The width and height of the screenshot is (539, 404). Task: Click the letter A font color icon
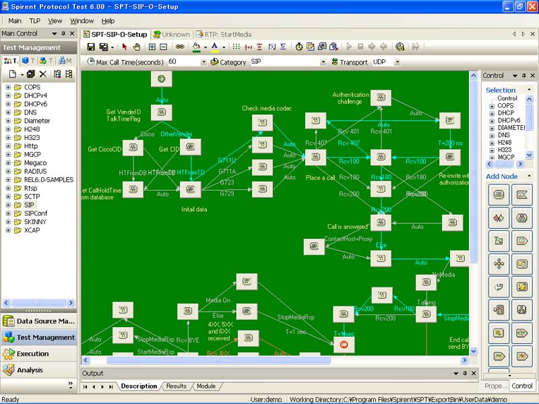point(214,46)
